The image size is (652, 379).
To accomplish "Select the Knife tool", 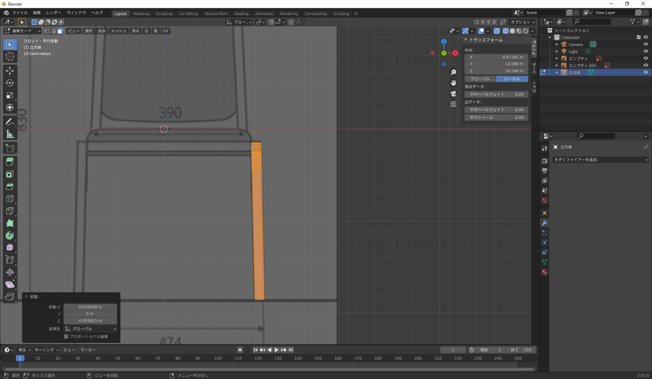I will pos(10,211).
